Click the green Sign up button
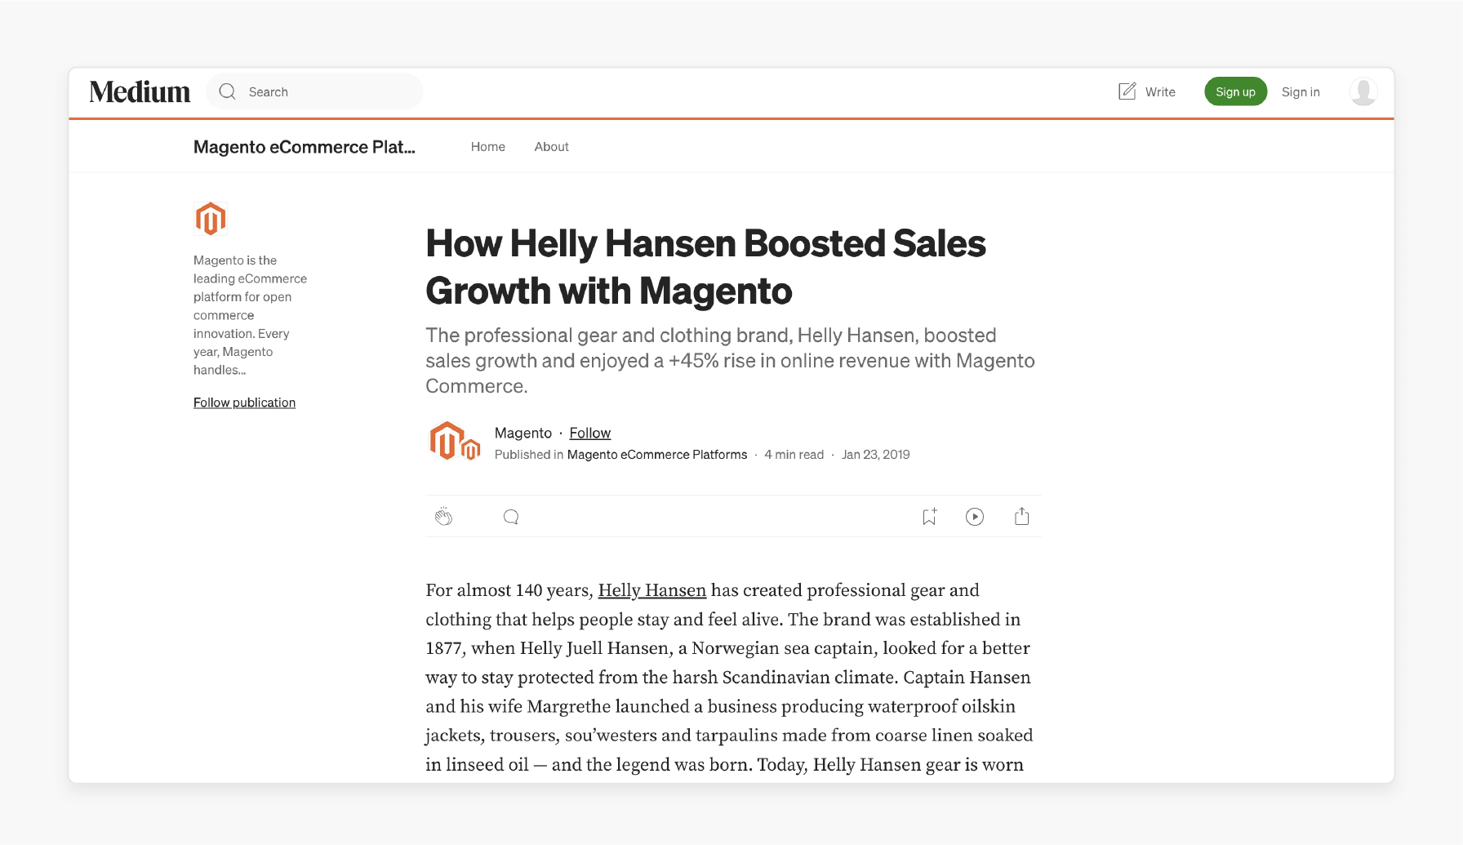The image size is (1463, 845). click(1235, 91)
